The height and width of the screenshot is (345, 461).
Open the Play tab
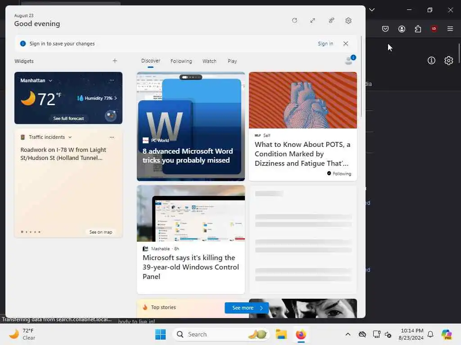tap(232, 61)
